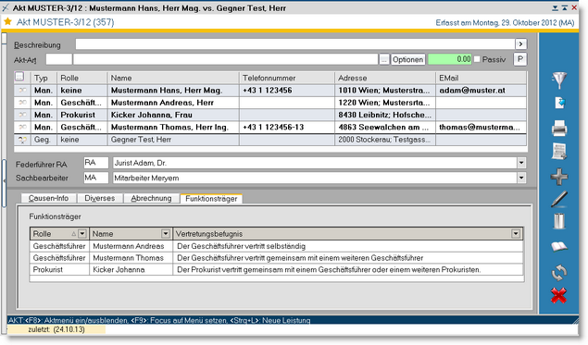Viewport: 588px width, 345px height.
Task: Click the Prokurist role cell for Kicker Johanna
Action: pos(82,115)
